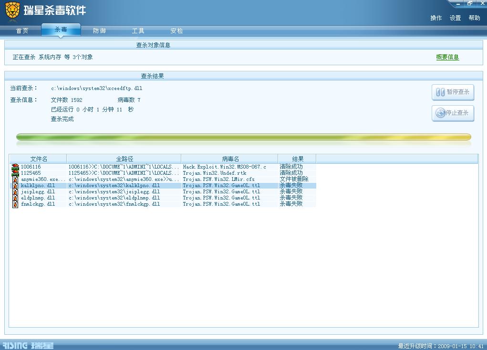
Task: Click the virus icon beside 1006116
Action: 15,167
